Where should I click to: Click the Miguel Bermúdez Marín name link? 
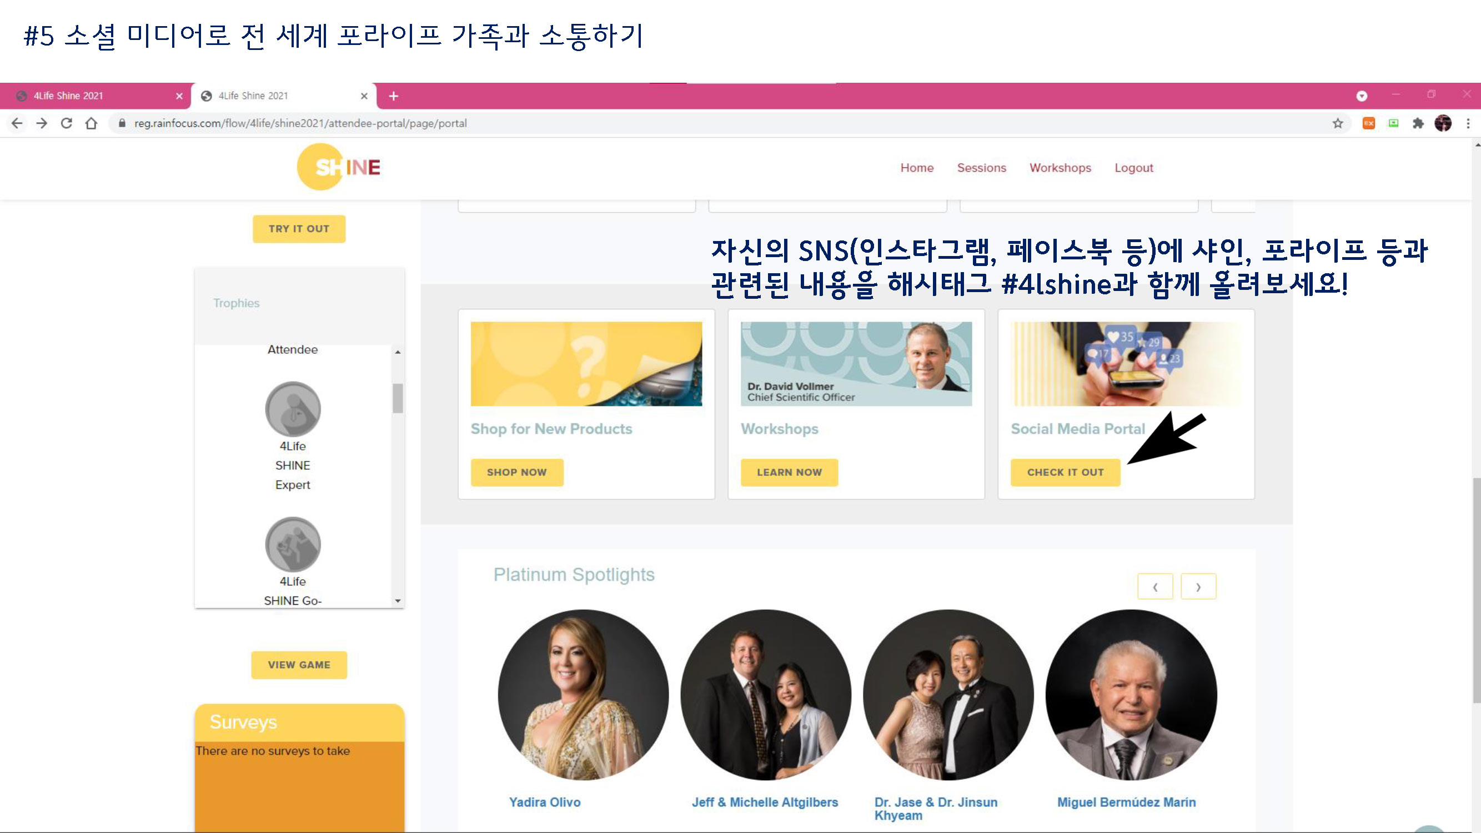coord(1126,802)
